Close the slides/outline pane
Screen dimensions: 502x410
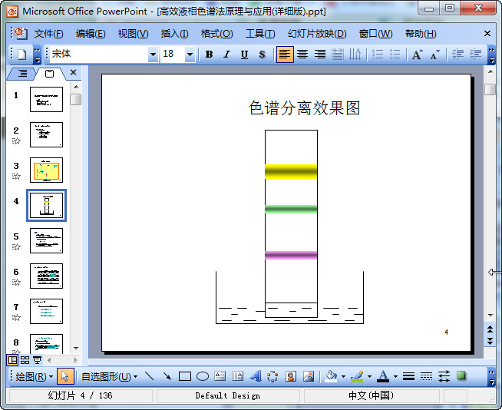tap(74, 72)
